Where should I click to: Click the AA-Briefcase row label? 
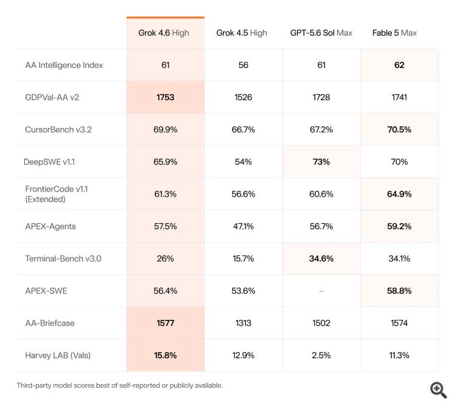pyautogui.click(x=50, y=323)
